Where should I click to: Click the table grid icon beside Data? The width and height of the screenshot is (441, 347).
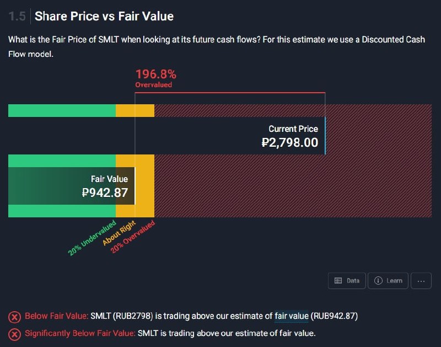coord(338,281)
